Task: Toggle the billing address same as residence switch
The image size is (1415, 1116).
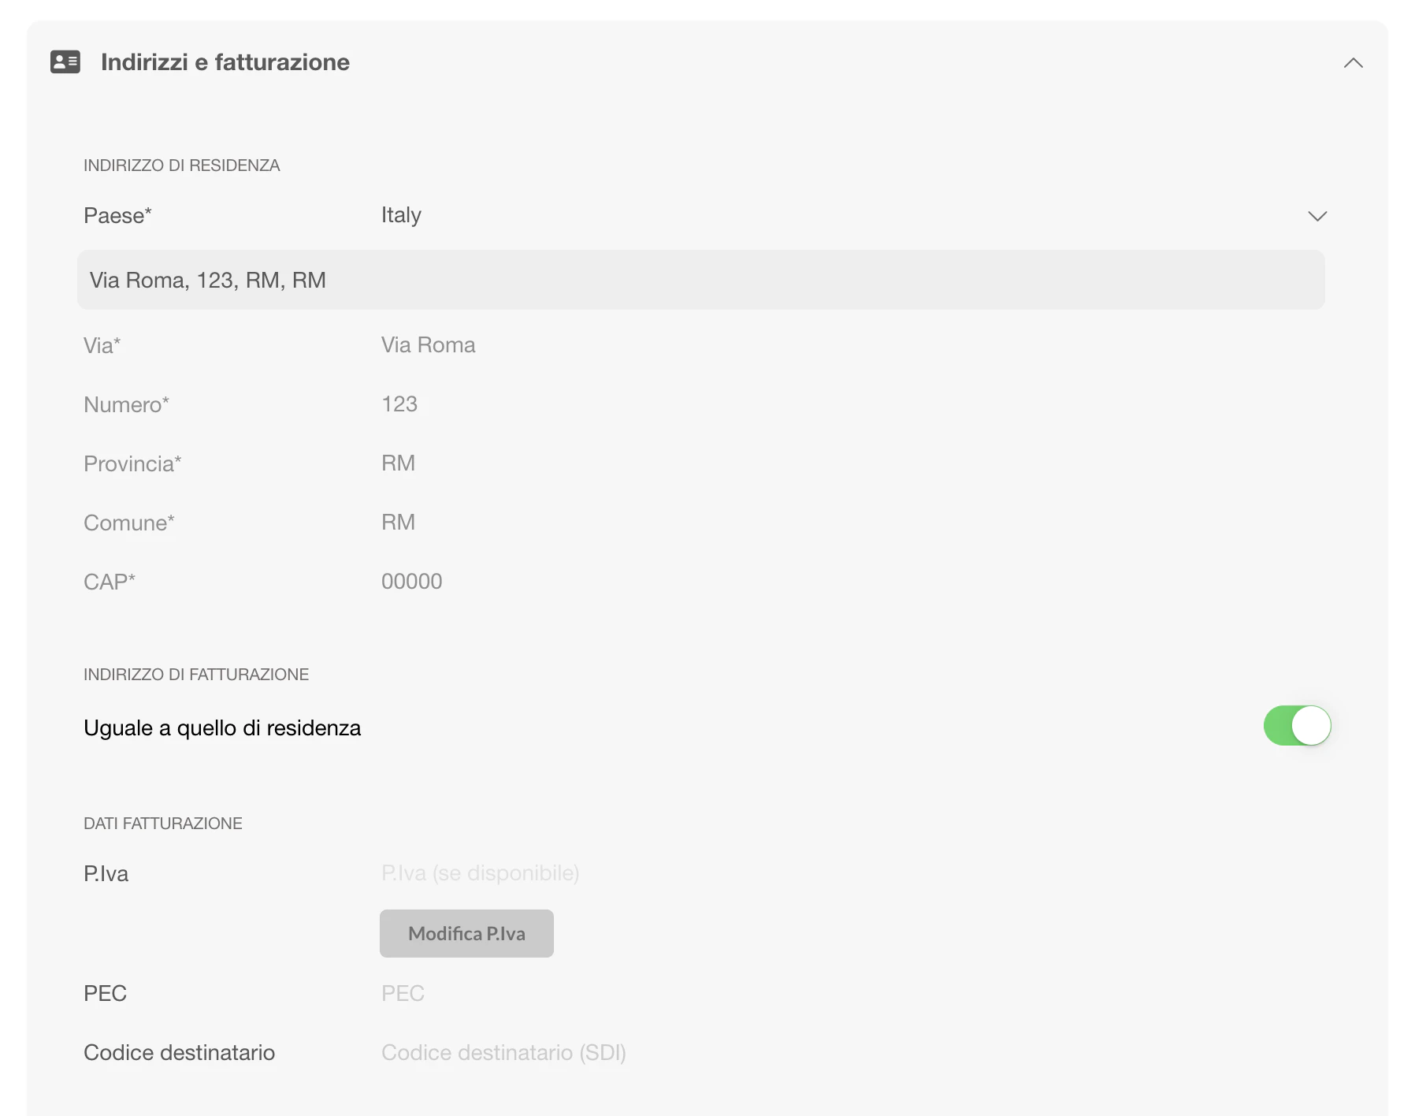Action: pyautogui.click(x=1297, y=726)
